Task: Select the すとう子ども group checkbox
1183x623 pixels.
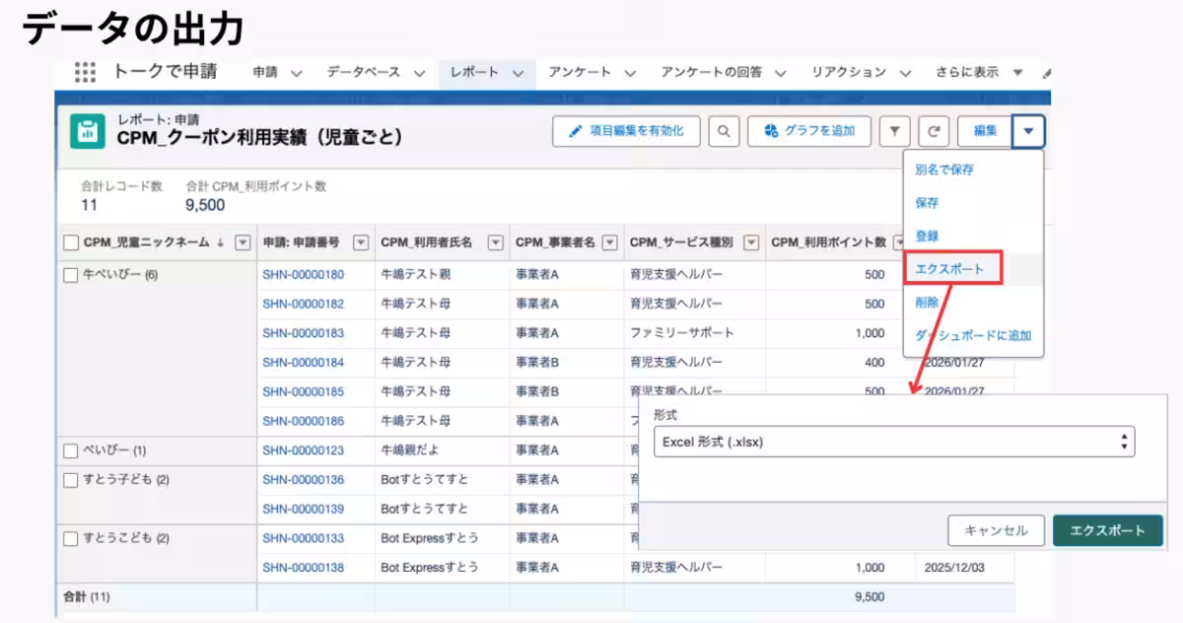Action: pyautogui.click(x=71, y=480)
